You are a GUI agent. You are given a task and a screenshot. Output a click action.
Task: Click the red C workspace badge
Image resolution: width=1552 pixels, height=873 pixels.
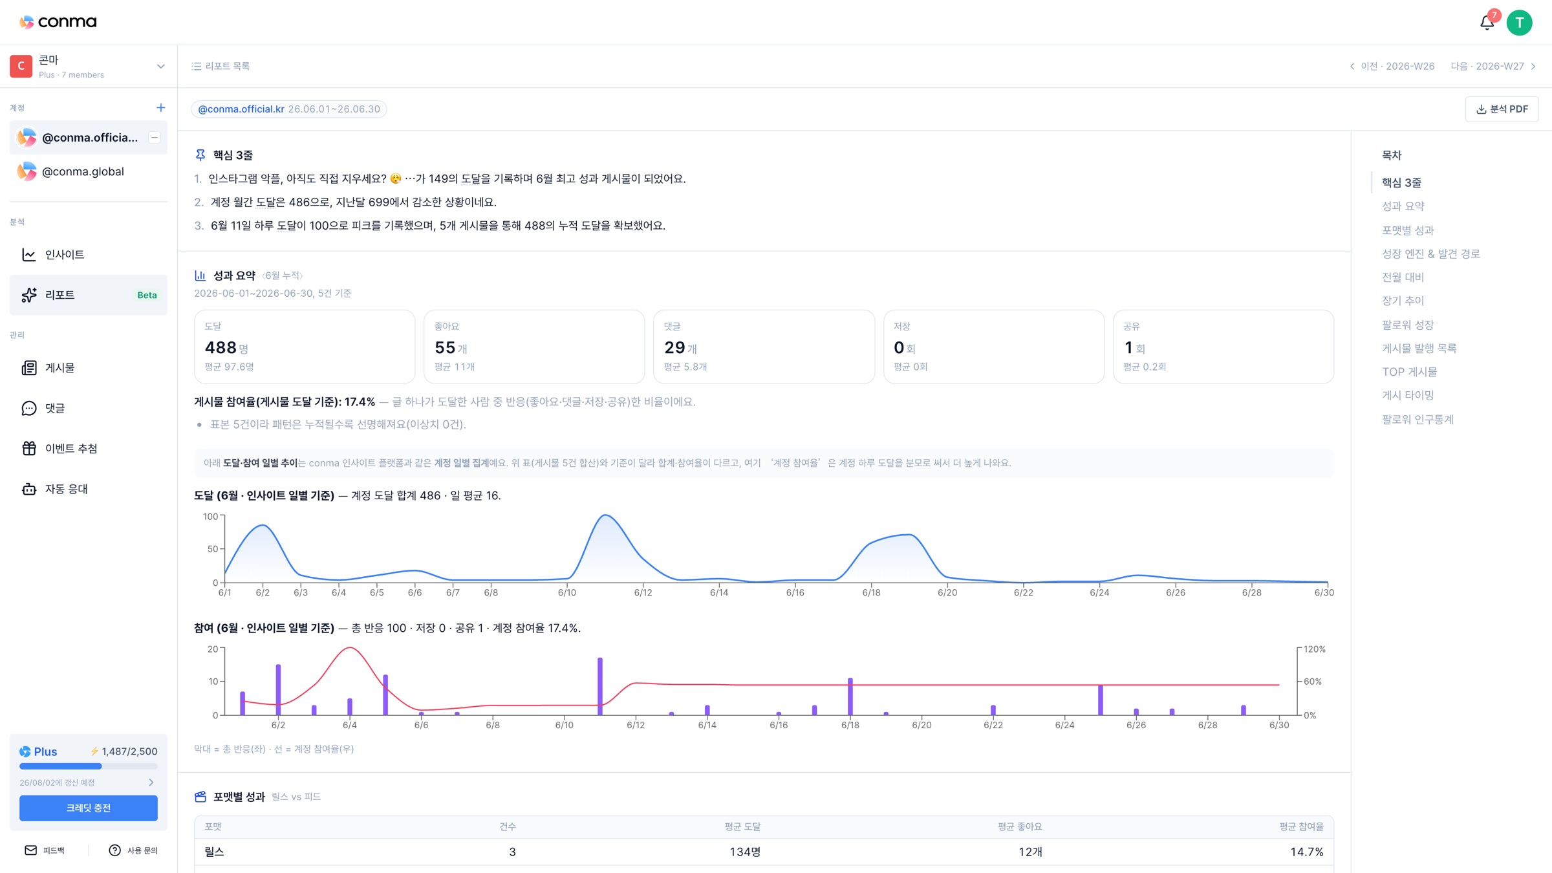(x=21, y=66)
